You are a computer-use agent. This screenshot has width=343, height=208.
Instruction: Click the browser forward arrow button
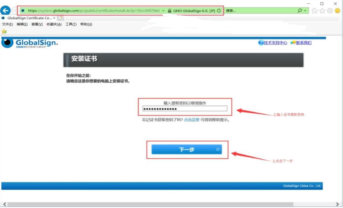tap(14, 11)
